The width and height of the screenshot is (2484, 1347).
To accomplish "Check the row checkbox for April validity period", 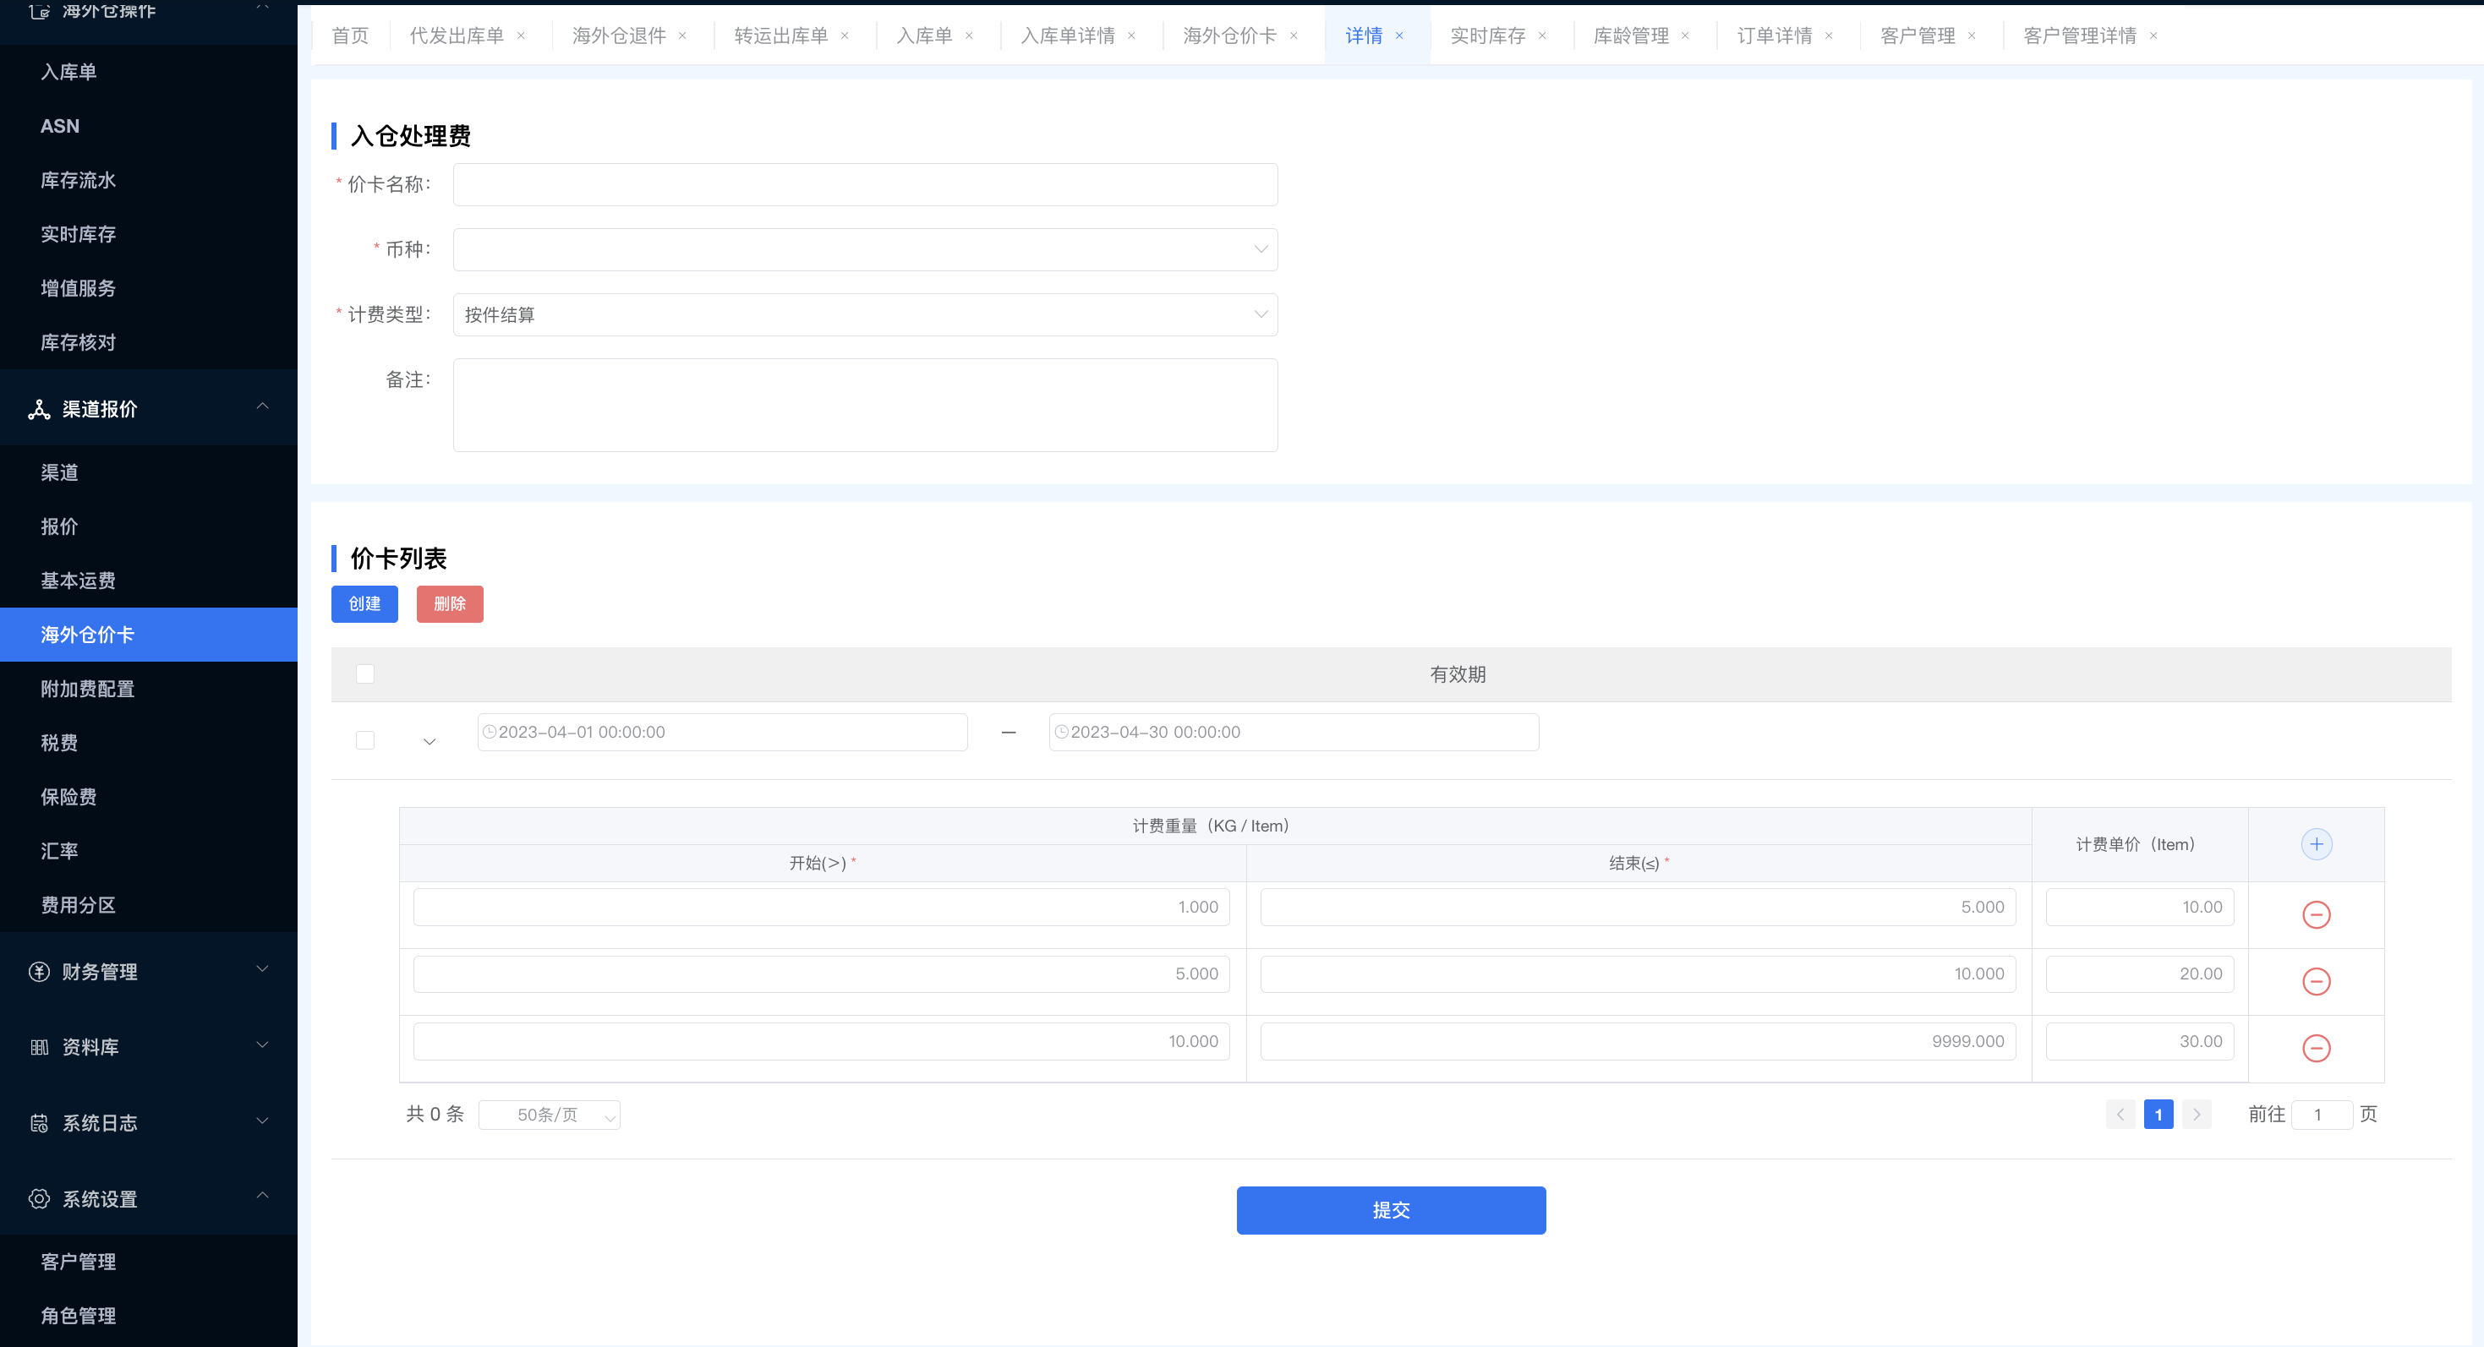I will tap(364, 740).
